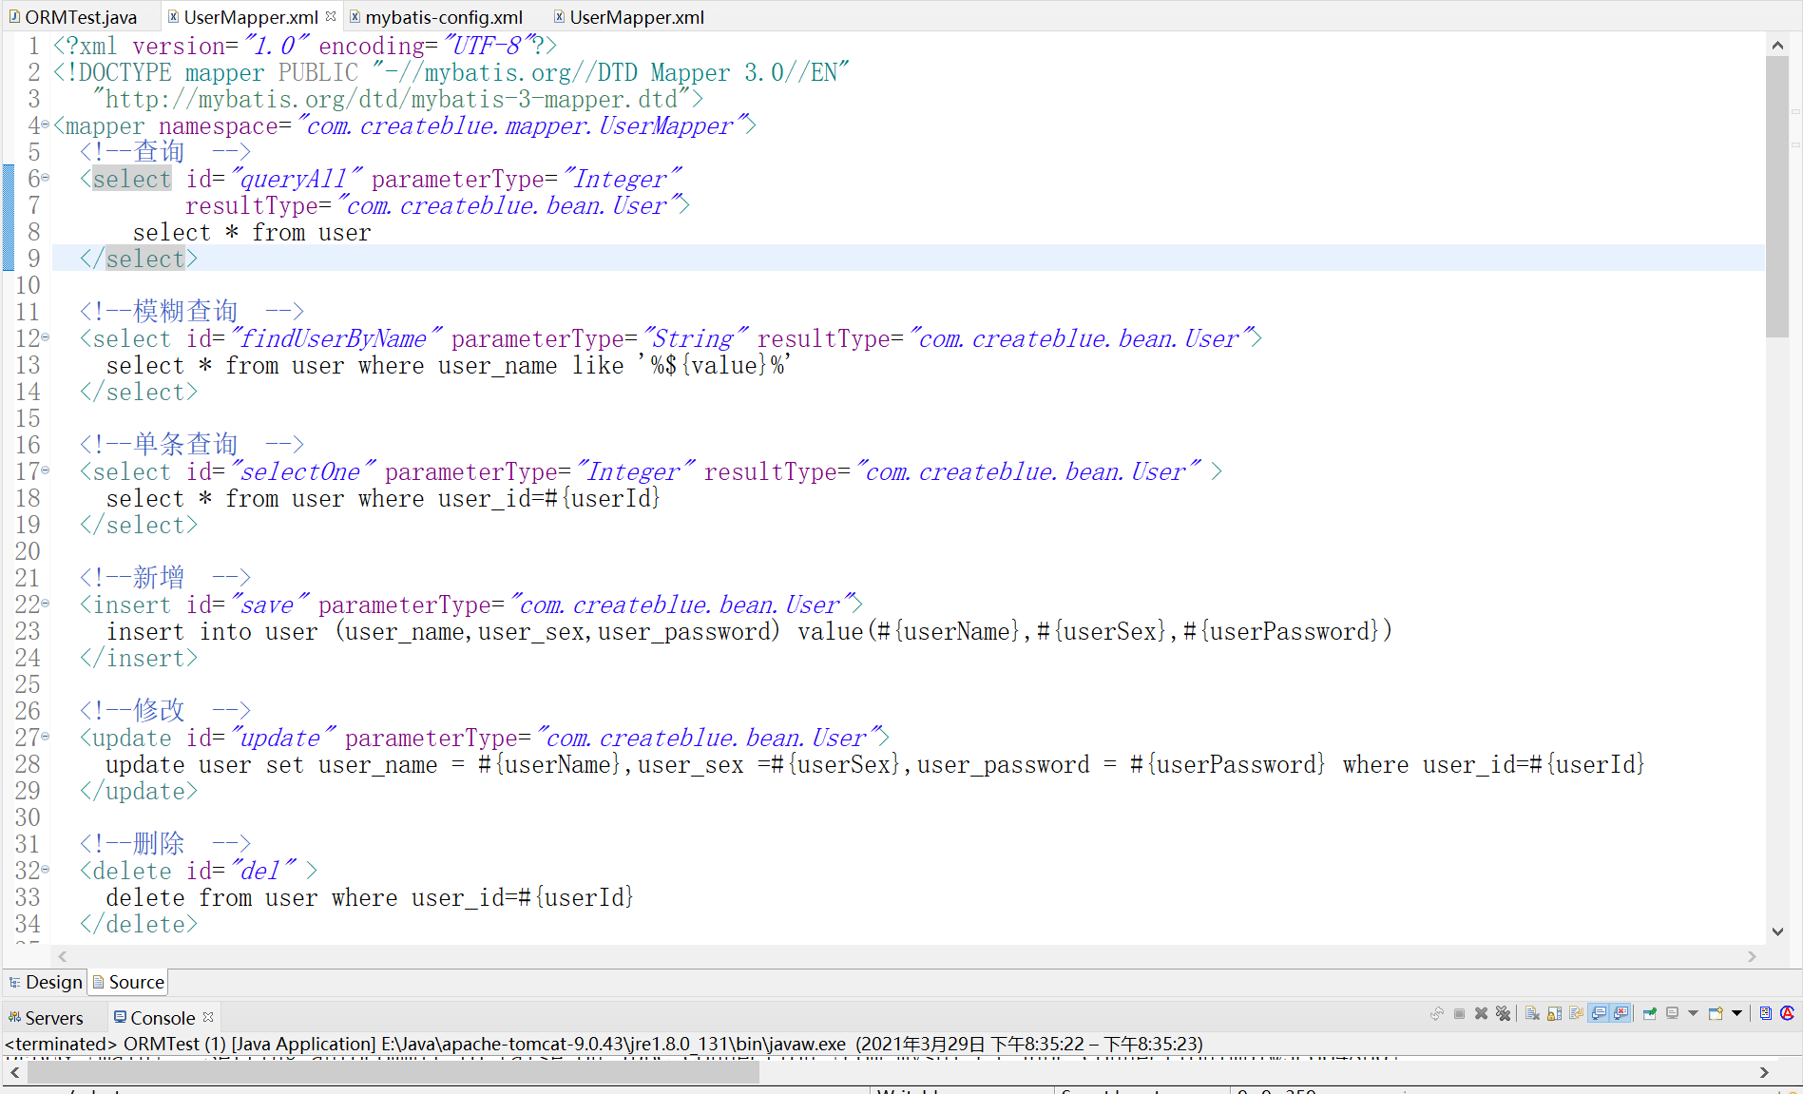The width and height of the screenshot is (1803, 1094).
Task: Remove all terminated launches double-X icon
Action: pyautogui.click(x=1503, y=1013)
